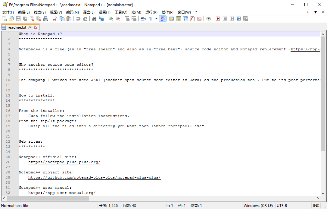Start macro recording with red record button
This screenshot has width=327, height=209.
coord(218,19)
